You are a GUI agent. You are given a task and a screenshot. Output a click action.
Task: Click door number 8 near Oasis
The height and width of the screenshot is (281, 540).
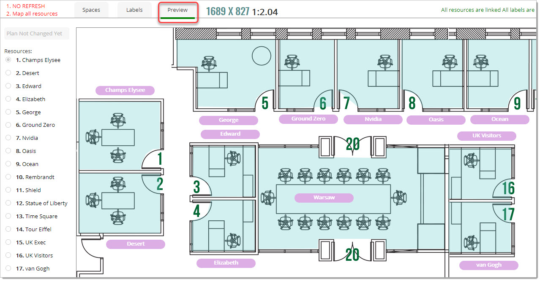point(412,103)
